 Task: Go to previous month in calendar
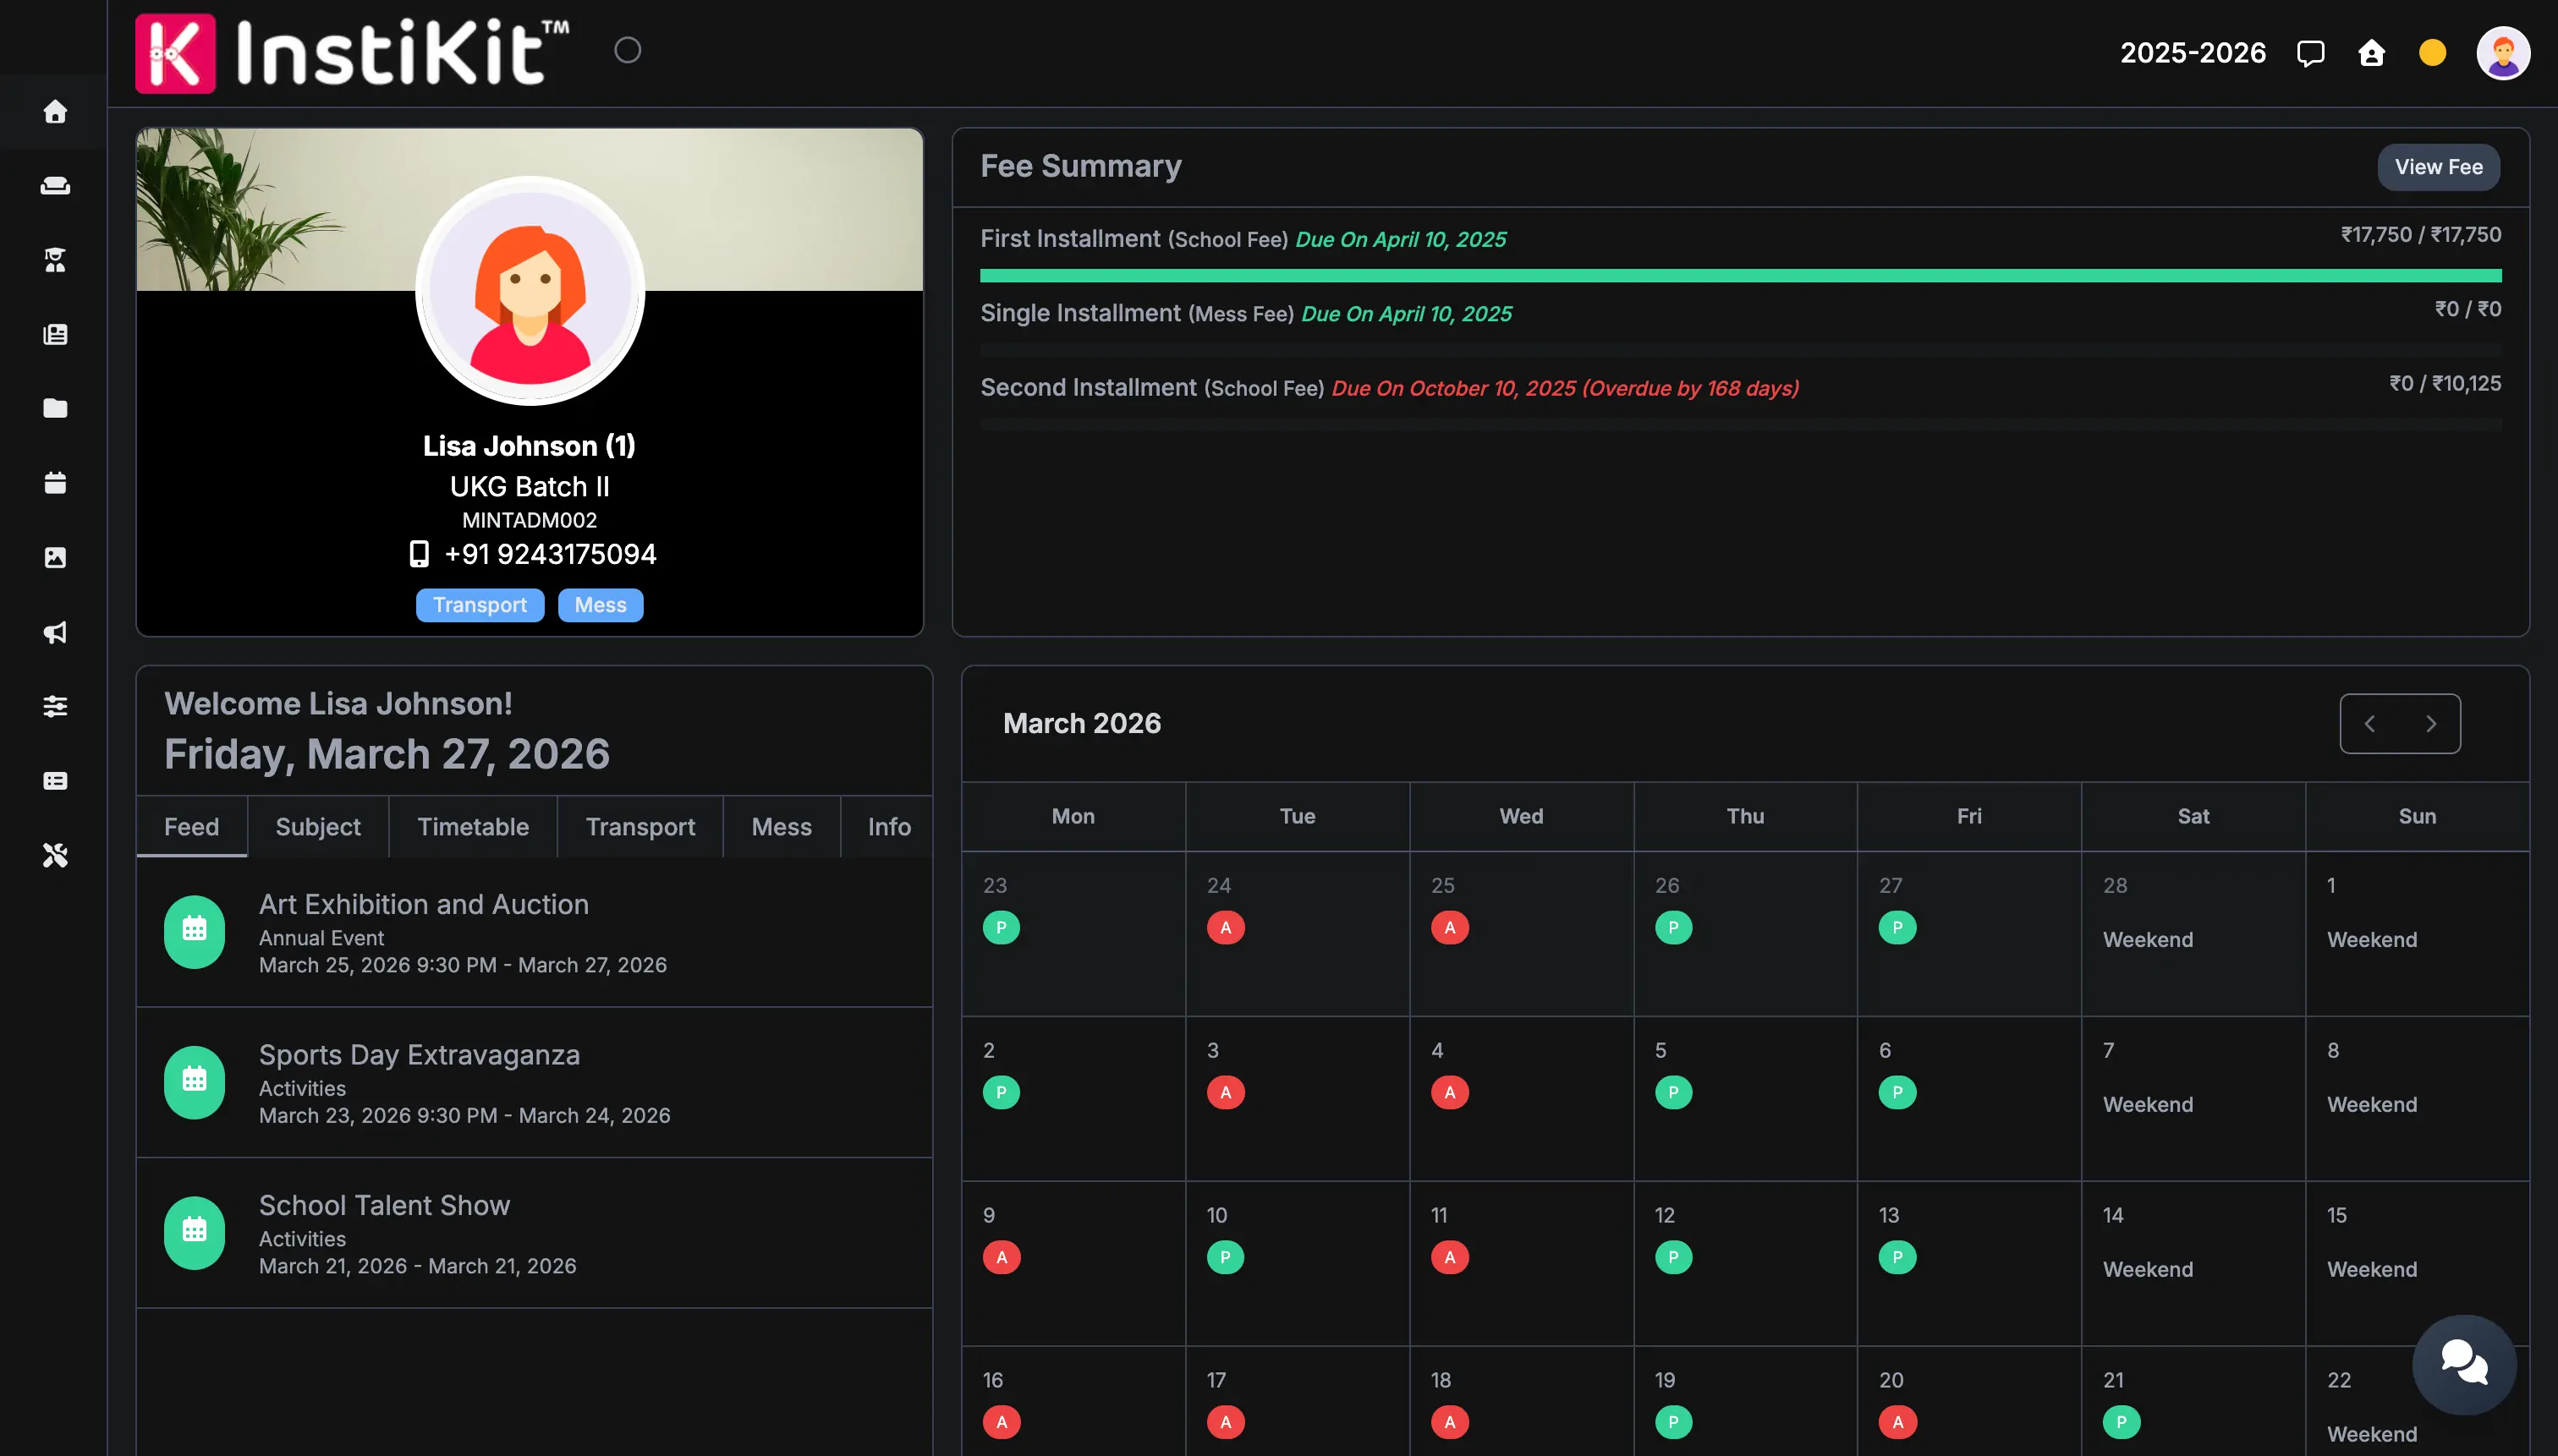(x=2370, y=723)
